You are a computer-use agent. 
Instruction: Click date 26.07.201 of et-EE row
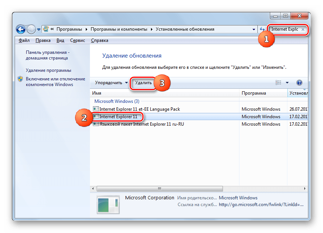tap(299, 109)
